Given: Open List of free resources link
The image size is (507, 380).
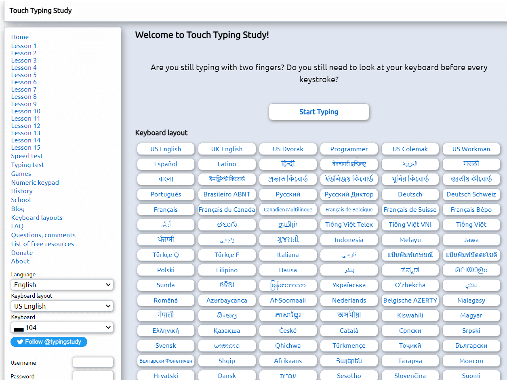Looking at the screenshot, I should 42,244.
